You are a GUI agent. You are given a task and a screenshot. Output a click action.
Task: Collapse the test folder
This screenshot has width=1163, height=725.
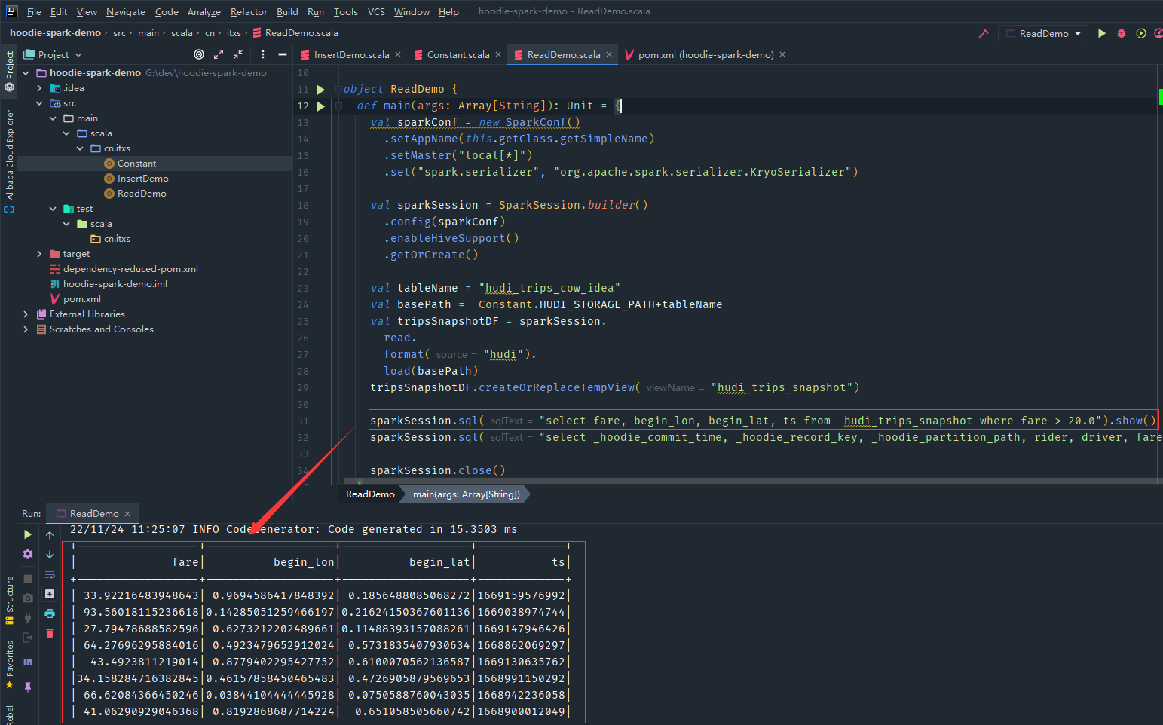(53, 209)
